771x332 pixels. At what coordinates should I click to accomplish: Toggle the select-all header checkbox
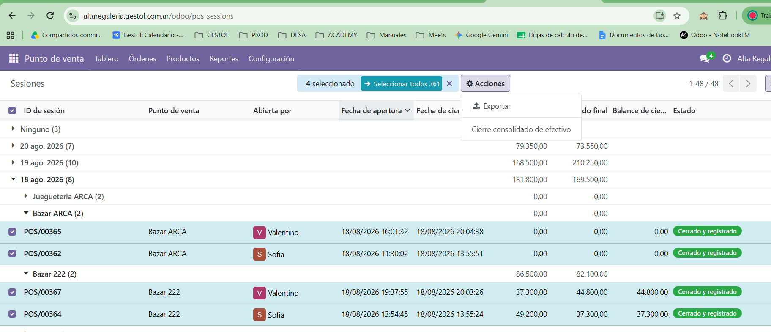(12, 111)
